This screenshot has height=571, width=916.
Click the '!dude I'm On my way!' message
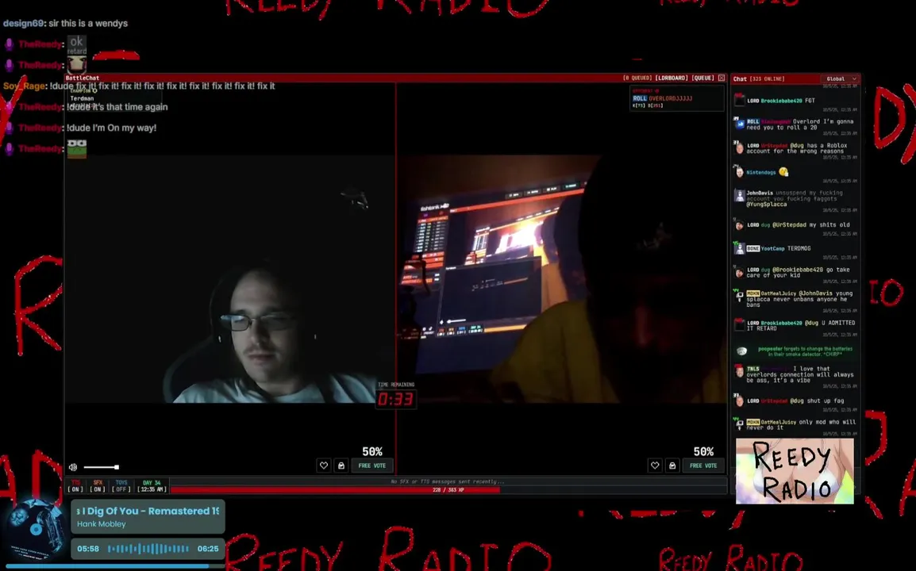click(112, 128)
